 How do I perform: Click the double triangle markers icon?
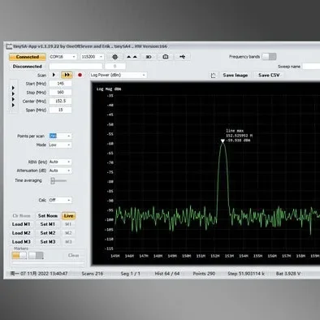click(x=132, y=57)
